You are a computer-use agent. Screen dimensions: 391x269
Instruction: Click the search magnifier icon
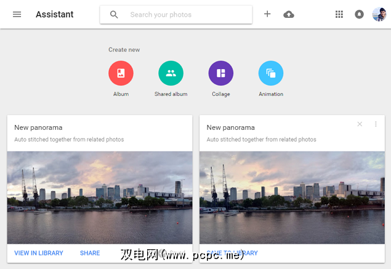(x=114, y=14)
